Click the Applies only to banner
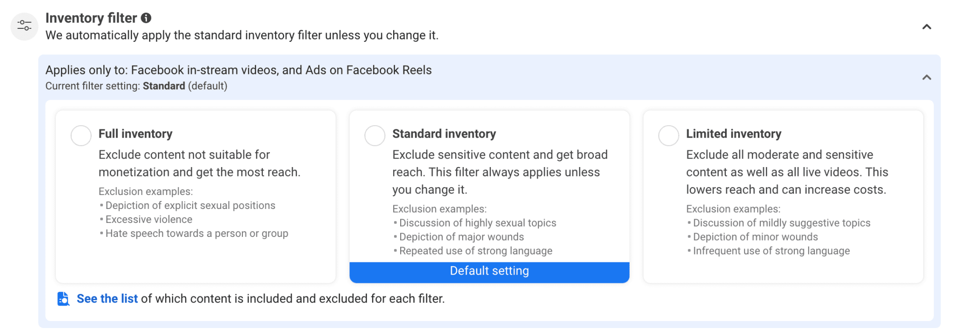 pos(239,70)
